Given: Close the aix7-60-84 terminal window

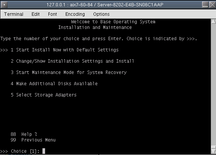Looking at the screenshot, I should click(x=212, y=5).
